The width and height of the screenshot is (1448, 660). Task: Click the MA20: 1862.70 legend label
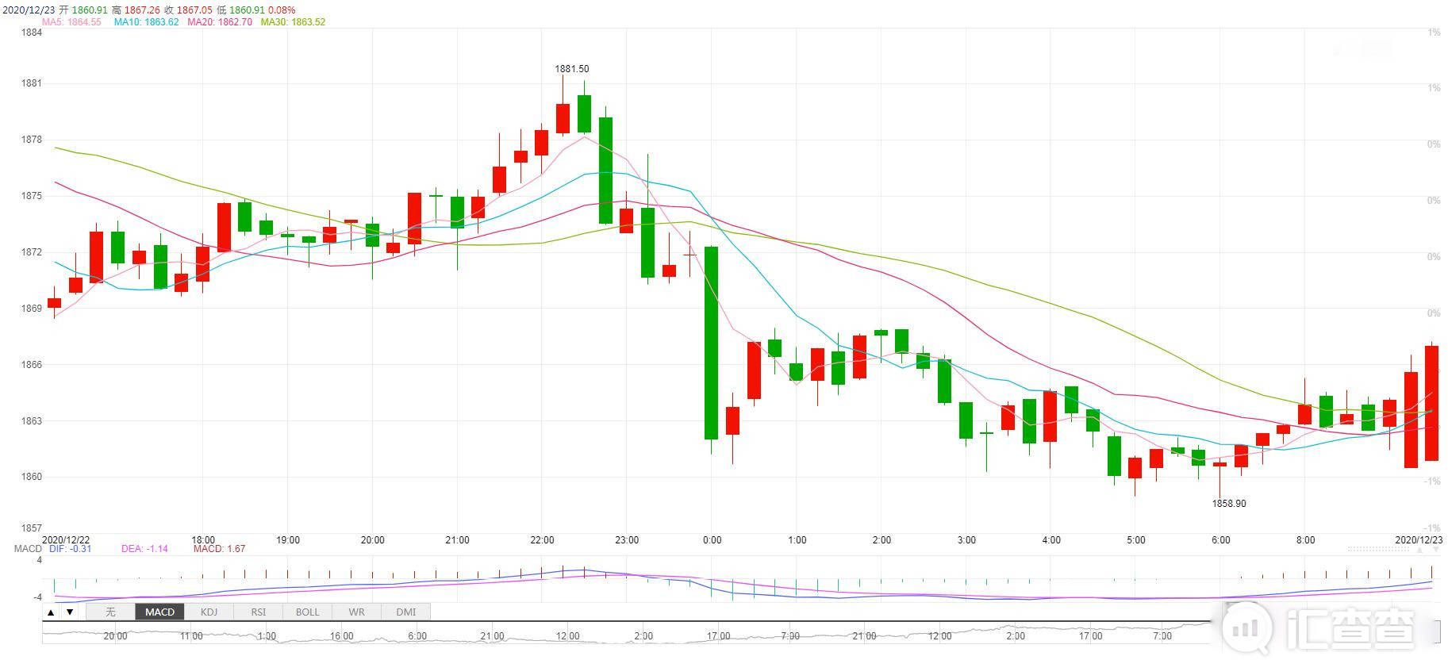click(x=220, y=22)
